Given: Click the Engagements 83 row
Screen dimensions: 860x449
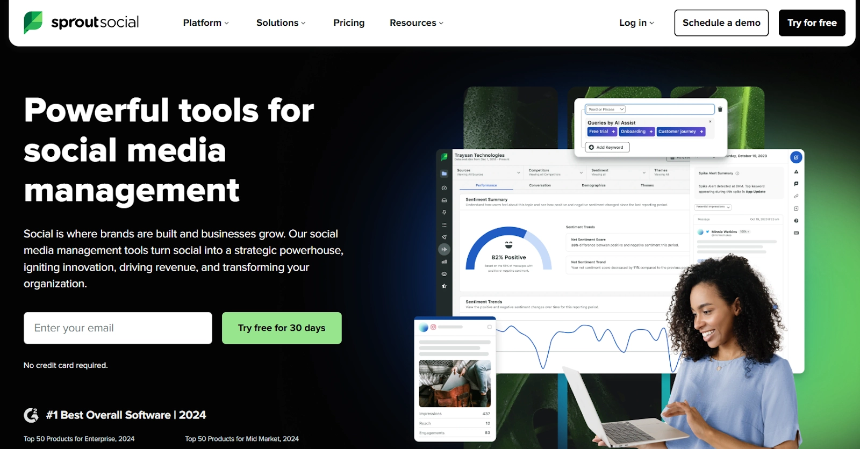Looking at the screenshot, I should click(455, 433).
